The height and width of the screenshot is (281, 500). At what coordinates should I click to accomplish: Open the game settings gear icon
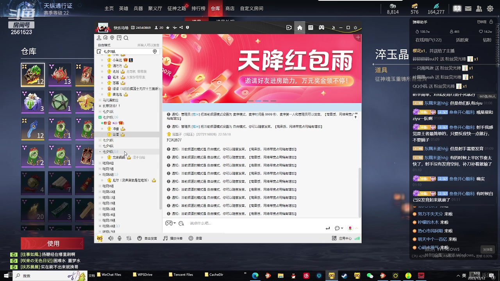pos(490,8)
